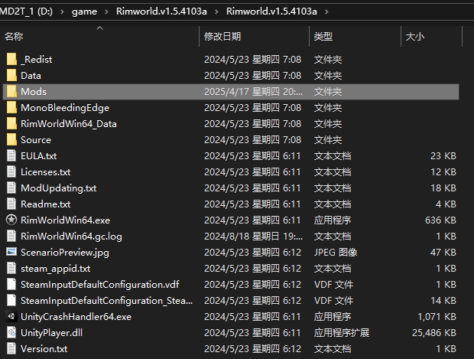
Task: Expand chevron after MD2T_1 (D:) breadcrumb
Action: pyautogui.click(x=62, y=11)
